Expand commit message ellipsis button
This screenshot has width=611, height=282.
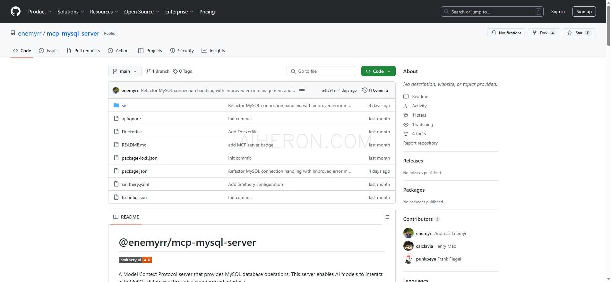point(302,90)
